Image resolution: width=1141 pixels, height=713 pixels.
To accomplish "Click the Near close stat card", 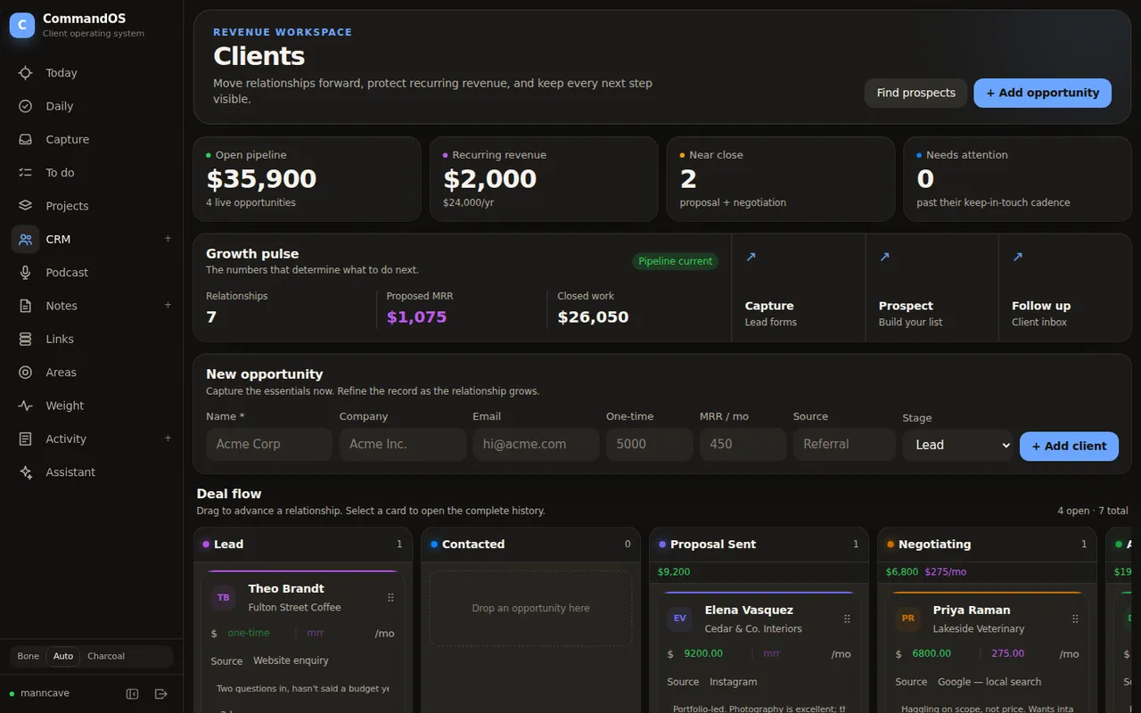I will click(781, 179).
